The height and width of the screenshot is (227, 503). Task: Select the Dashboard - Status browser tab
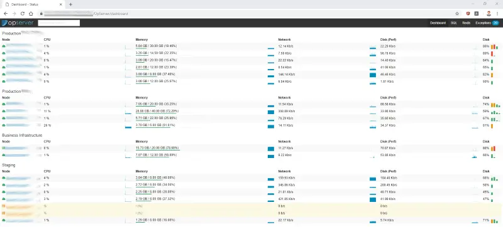[33, 4]
